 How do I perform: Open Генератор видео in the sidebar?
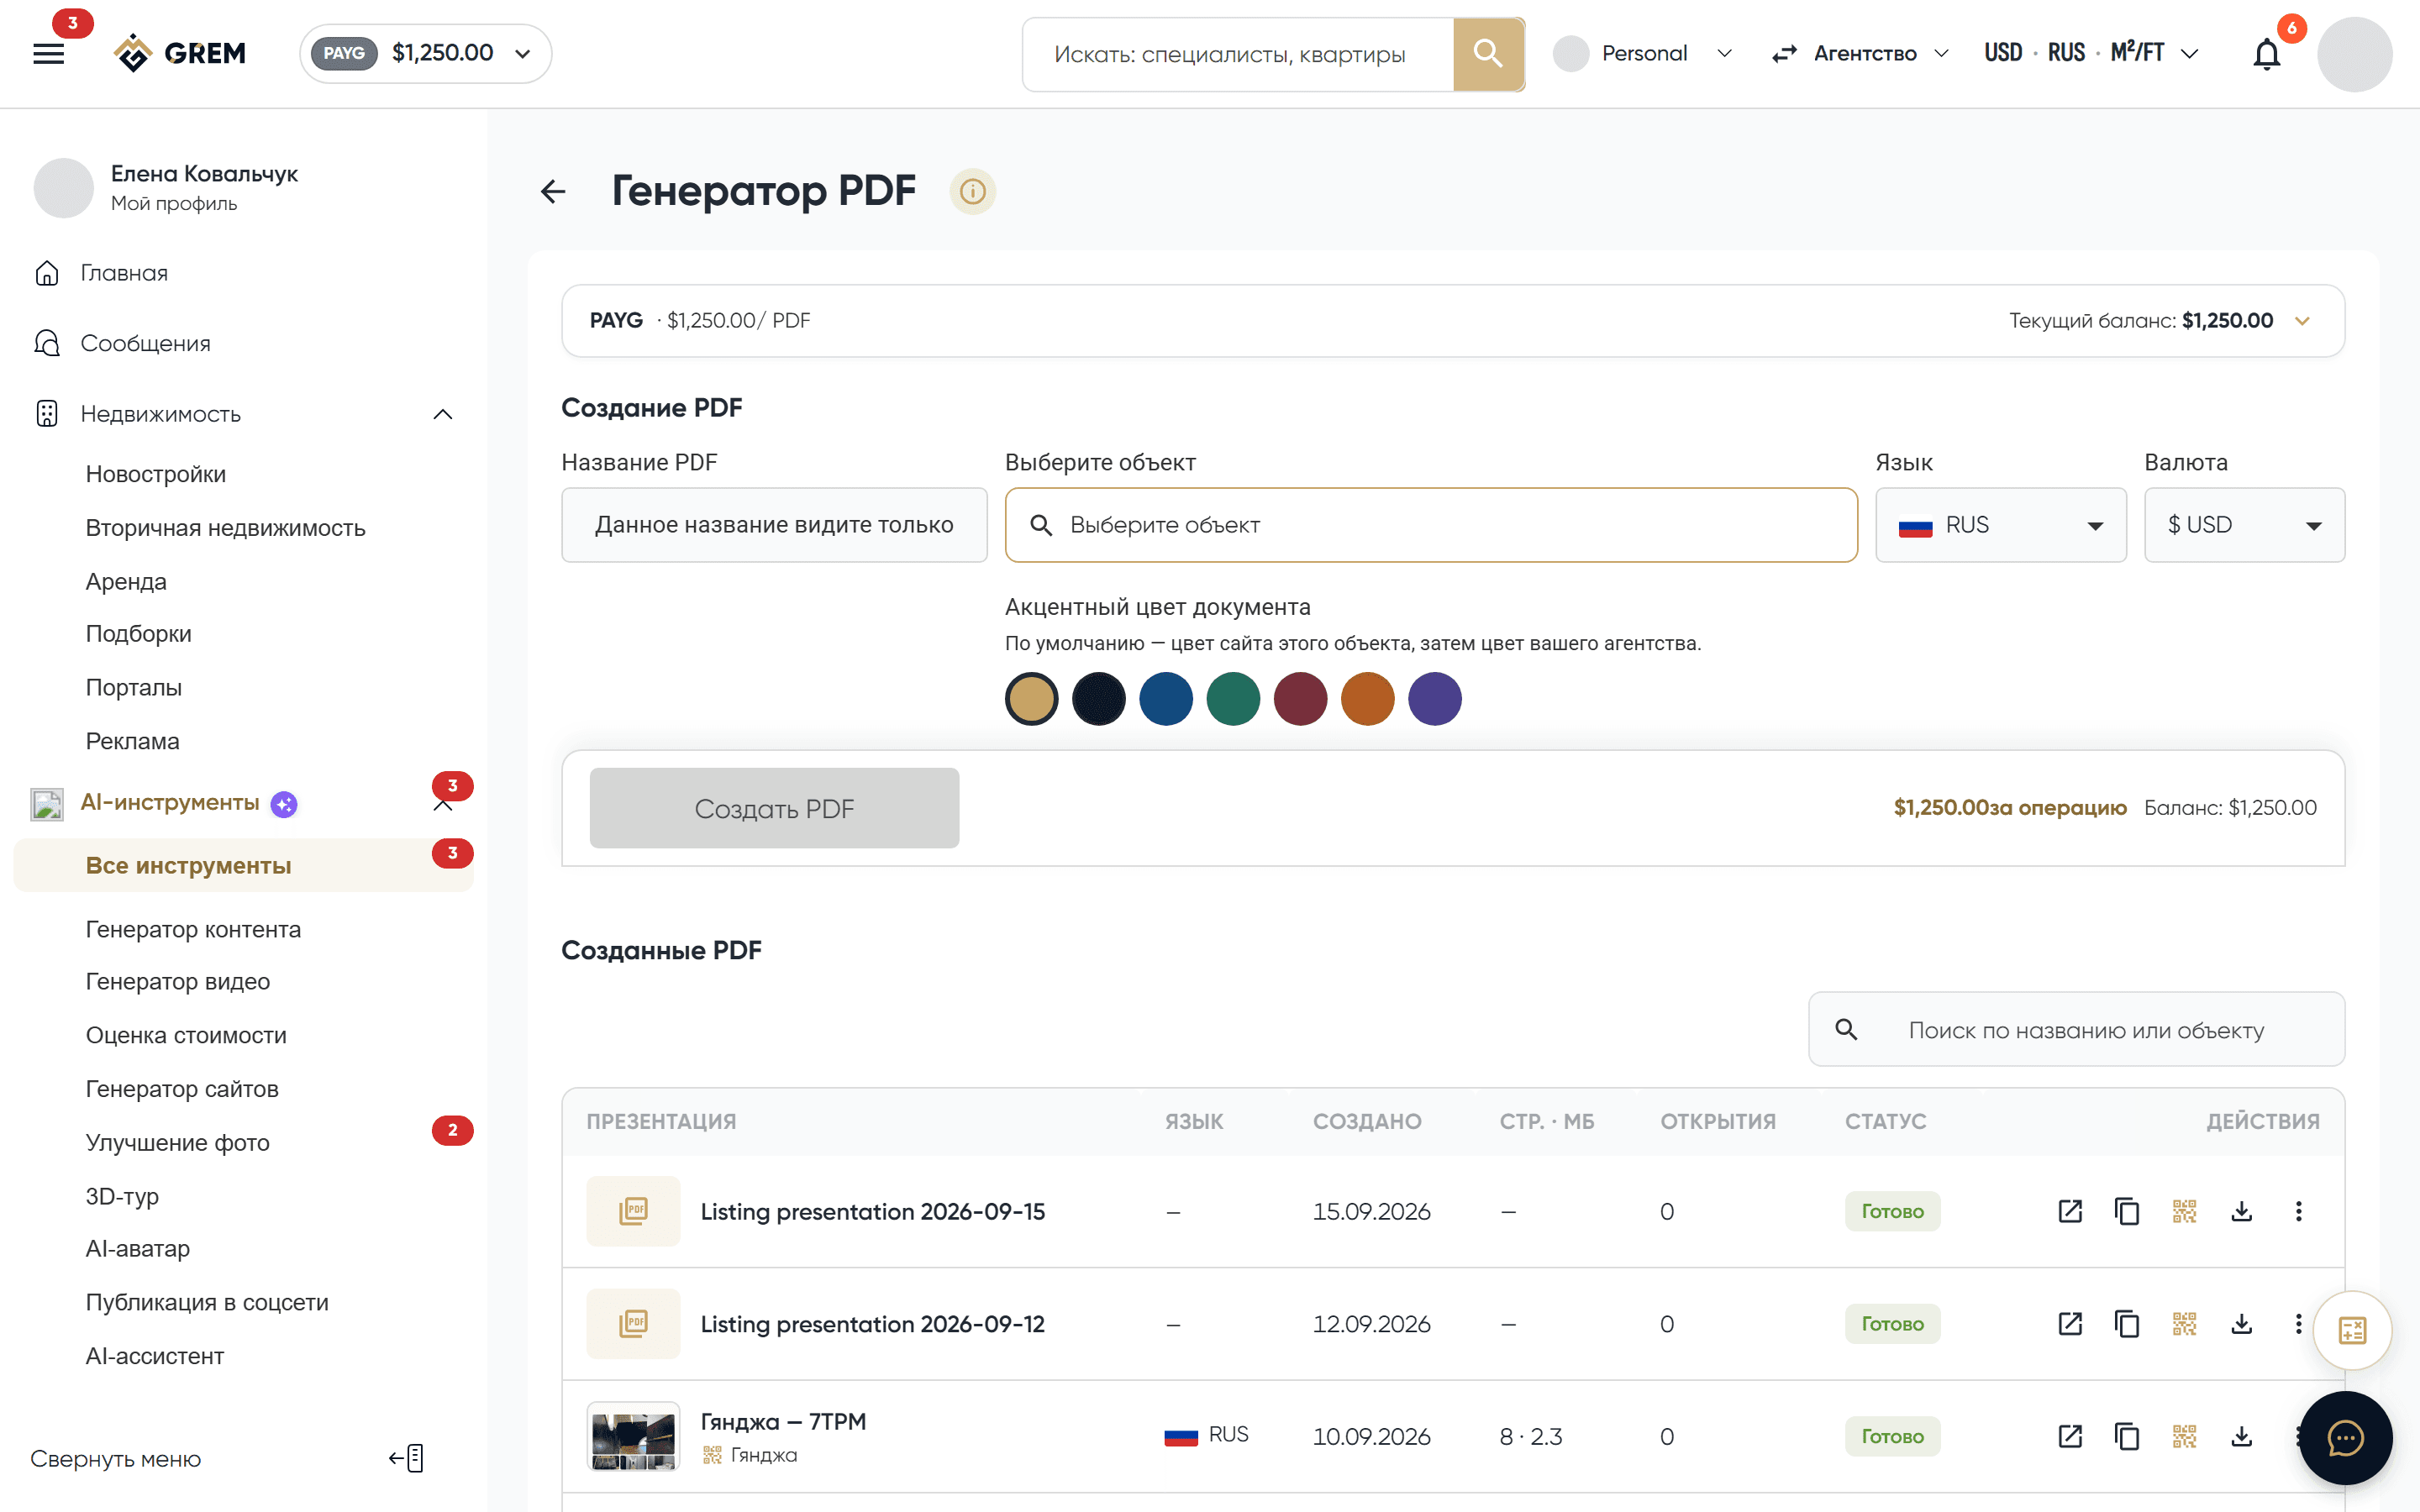(178, 982)
